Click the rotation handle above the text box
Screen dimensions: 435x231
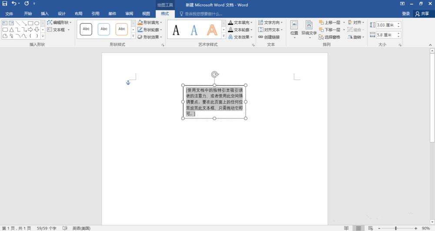click(x=215, y=74)
